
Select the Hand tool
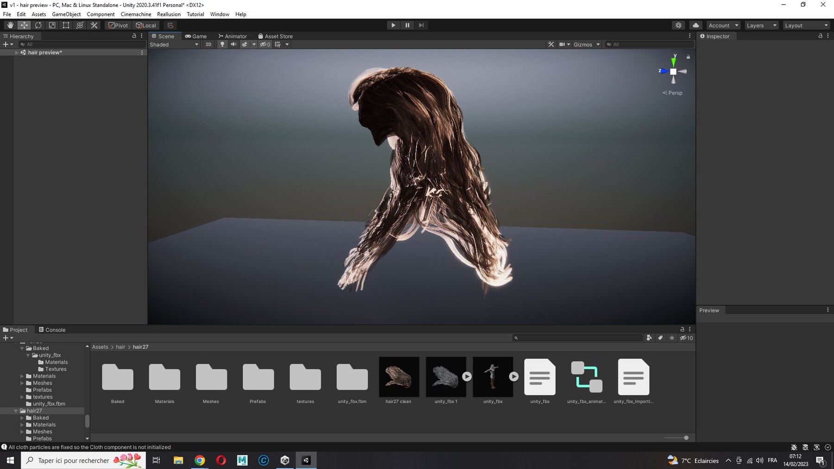10,25
